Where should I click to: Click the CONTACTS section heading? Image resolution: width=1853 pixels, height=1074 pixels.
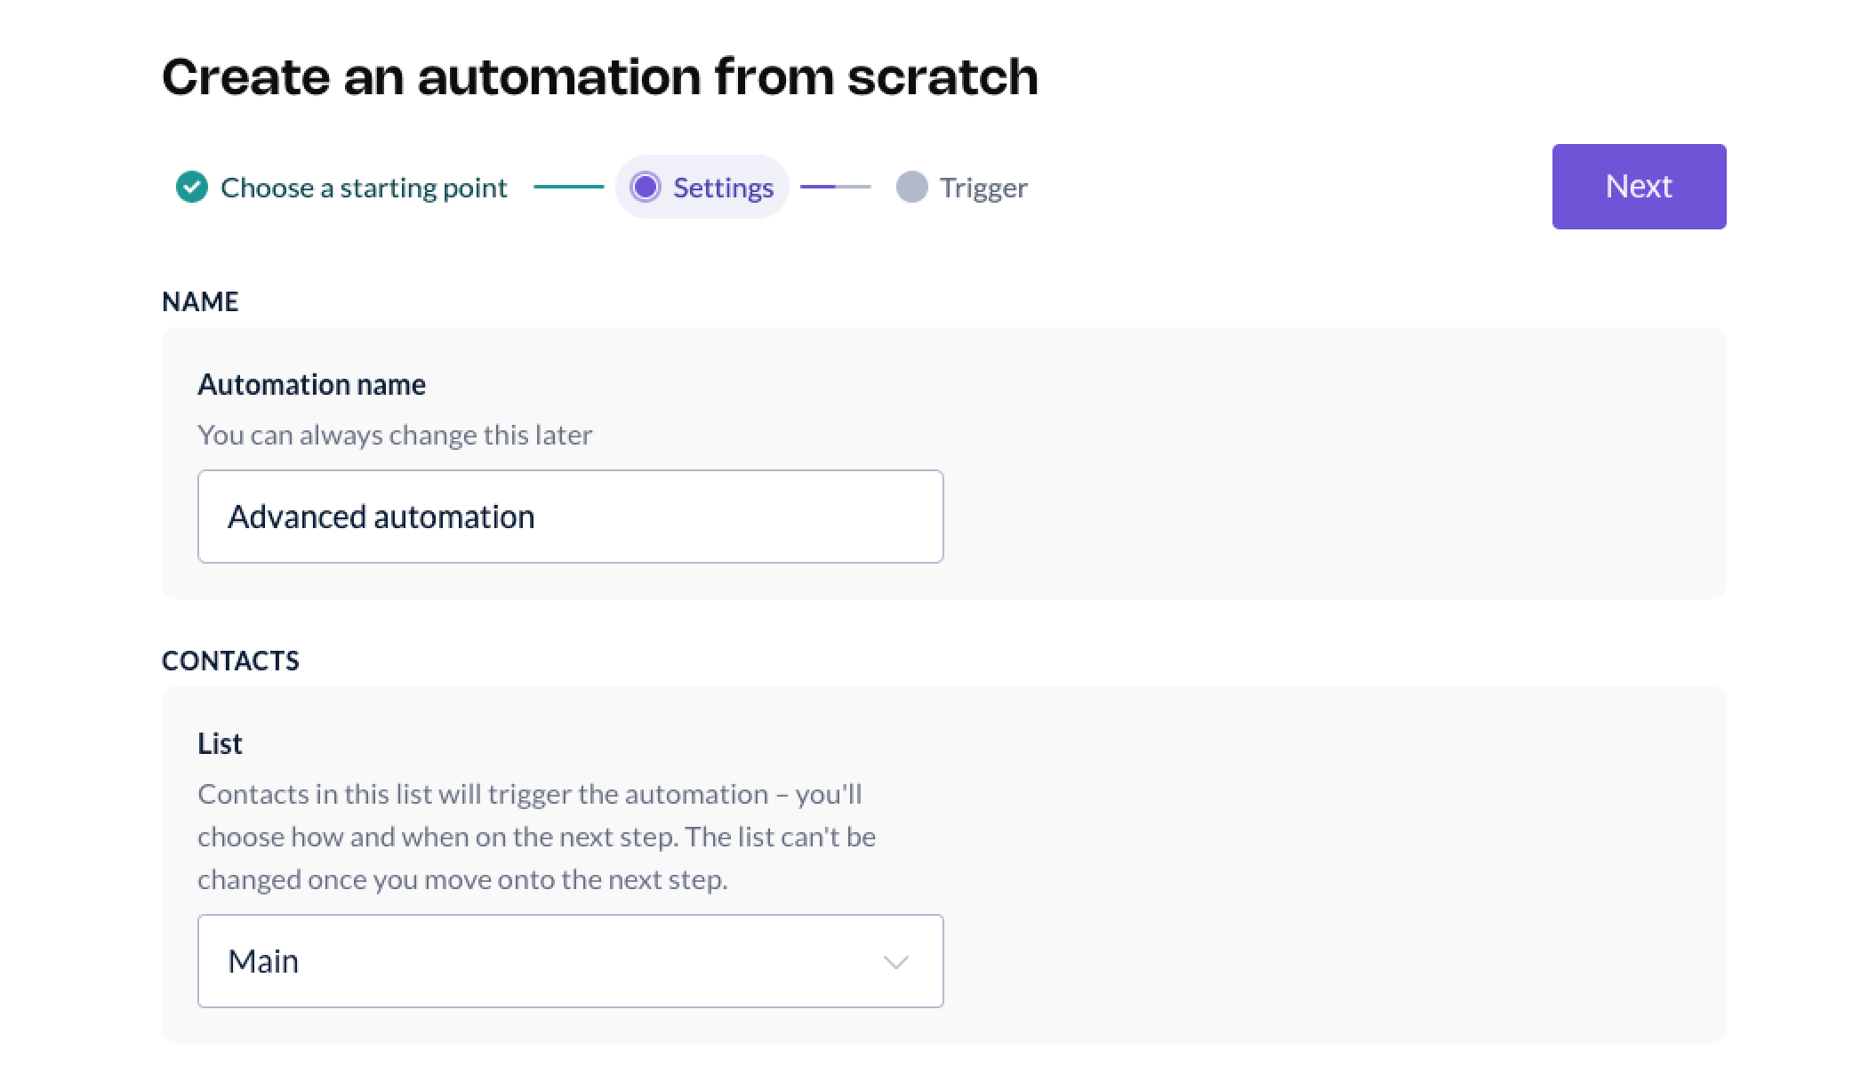(x=230, y=661)
